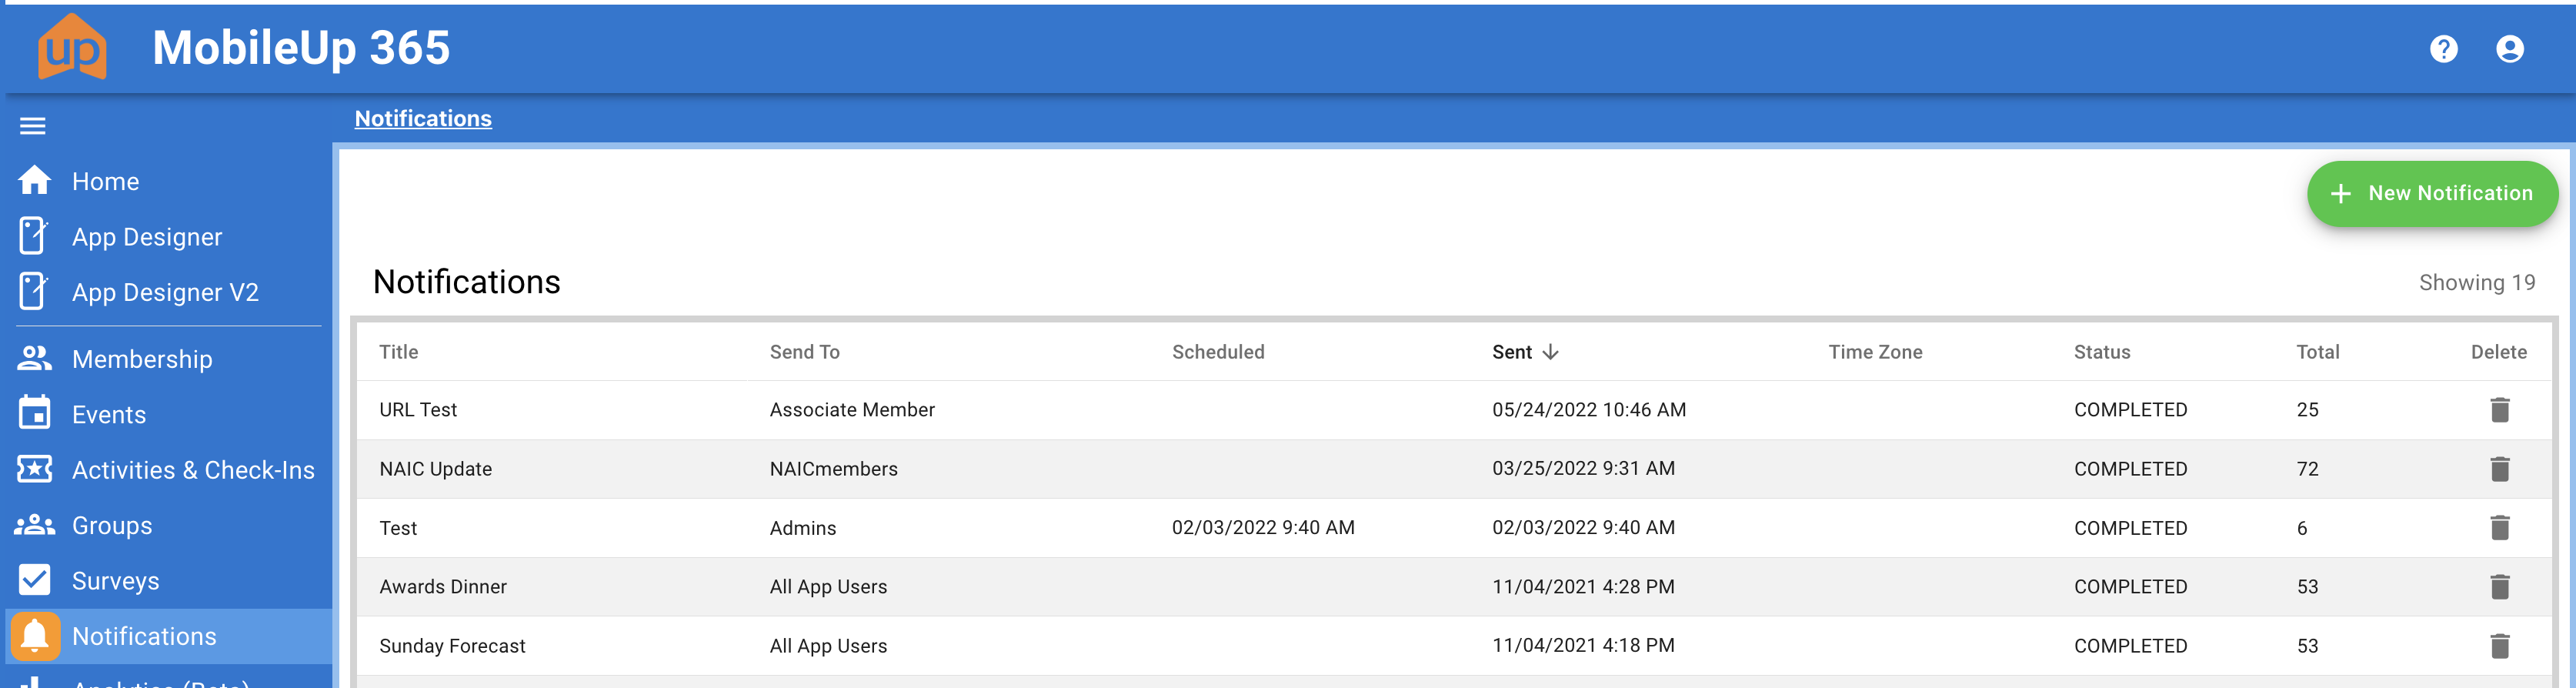Open Groups section
The height and width of the screenshot is (688, 2576).
[x=112, y=525]
